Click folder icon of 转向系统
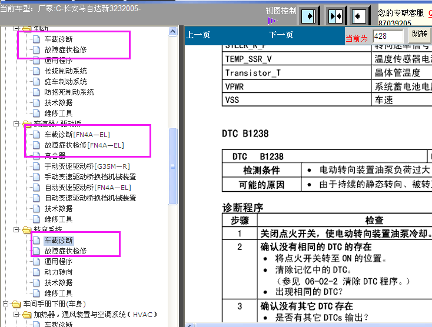The width and height of the screenshot is (432, 327). [x=26, y=229]
